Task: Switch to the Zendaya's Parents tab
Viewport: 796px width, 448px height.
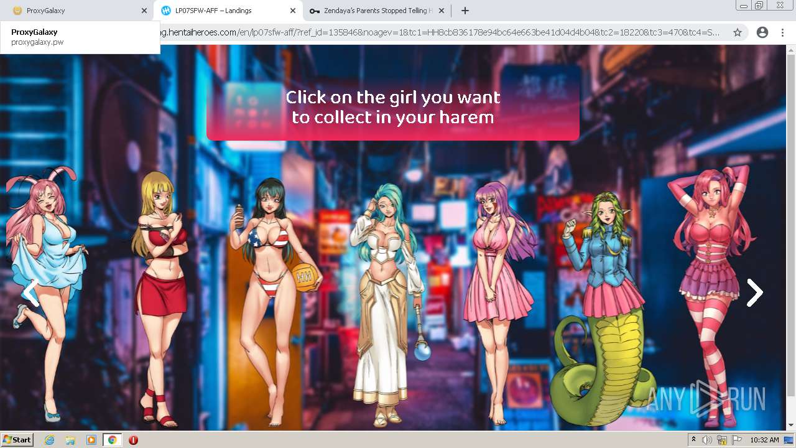Action: click(377, 11)
